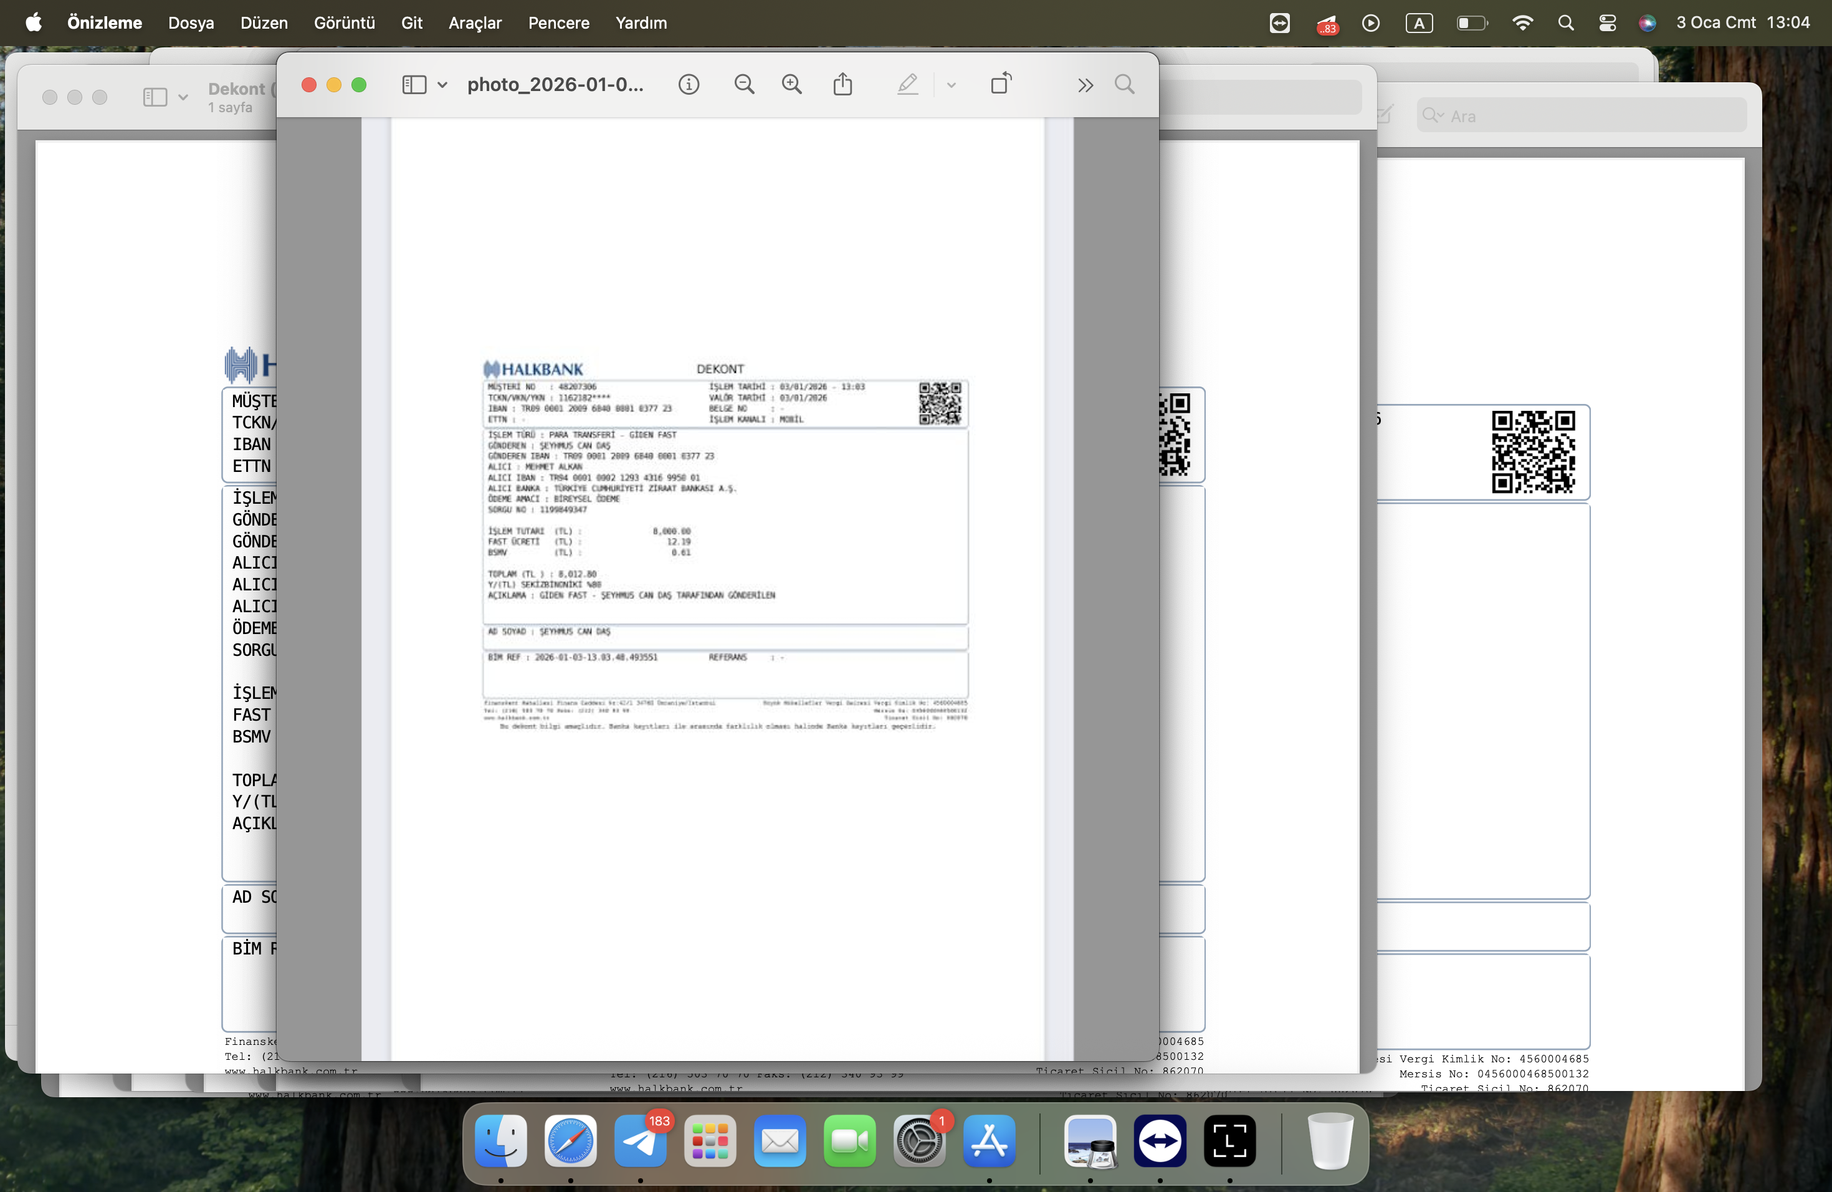This screenshot has width=1832, height=1192.
Task: Open the Dosya menu
Action: pyautogui.click(x=191, y=23)
